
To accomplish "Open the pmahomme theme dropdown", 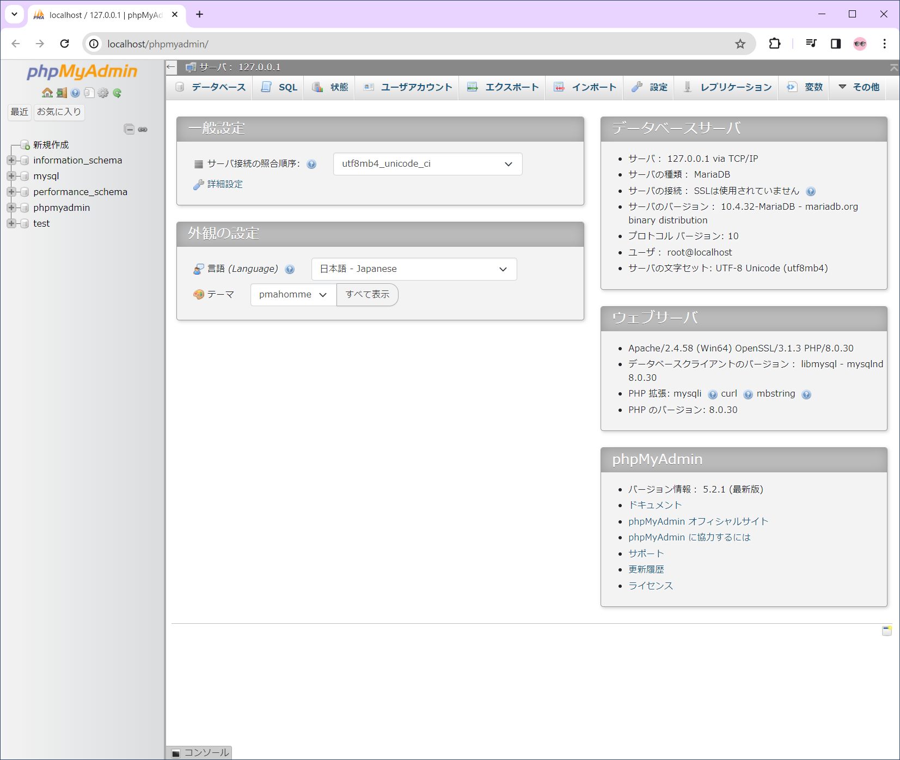I will click(x=293, y=295).
